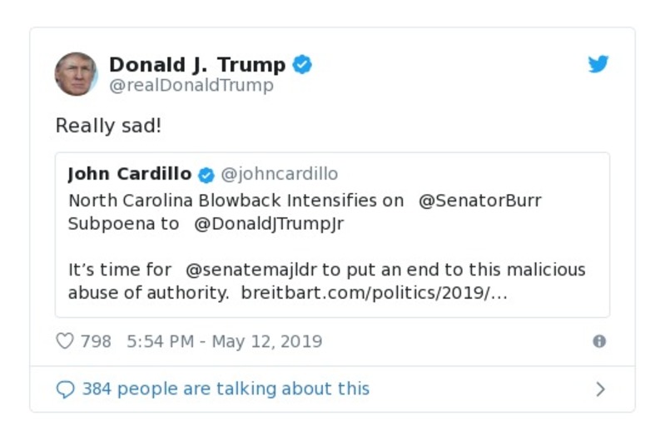Screen dimensions: 665x442
Task: Open the breitbart.com article link
Action: [x=374, y=293]
